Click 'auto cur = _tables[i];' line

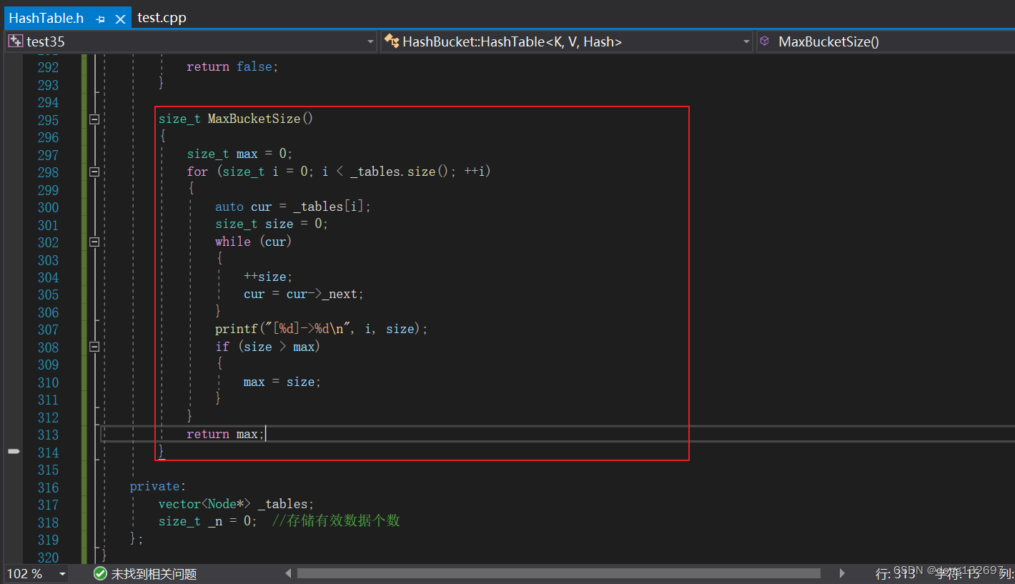click(x=293, y=207)
